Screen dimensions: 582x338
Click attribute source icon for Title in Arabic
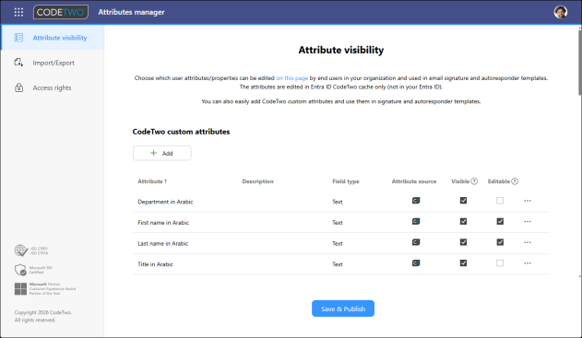pos(416,262)
